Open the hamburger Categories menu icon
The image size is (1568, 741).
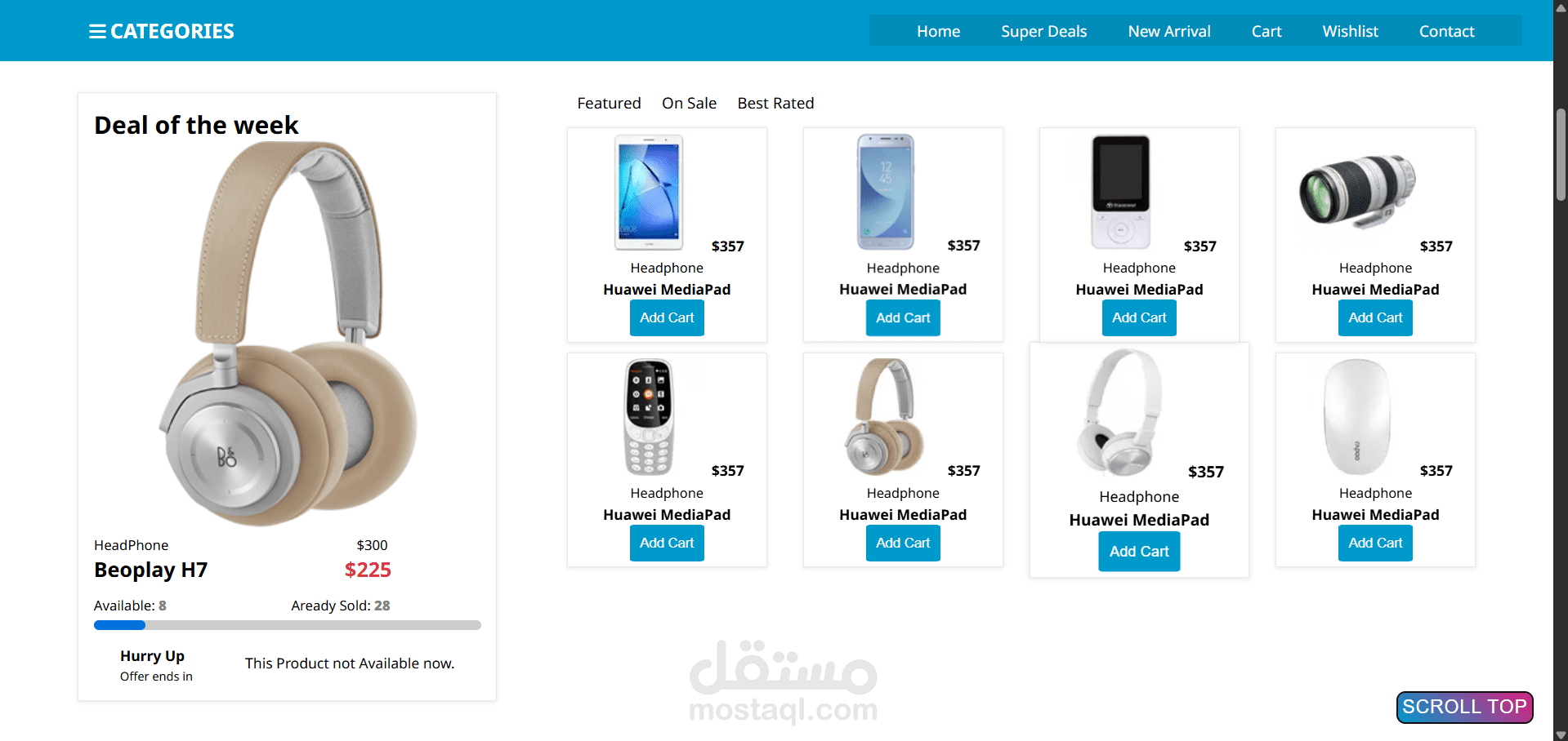[x=97, y=32]
